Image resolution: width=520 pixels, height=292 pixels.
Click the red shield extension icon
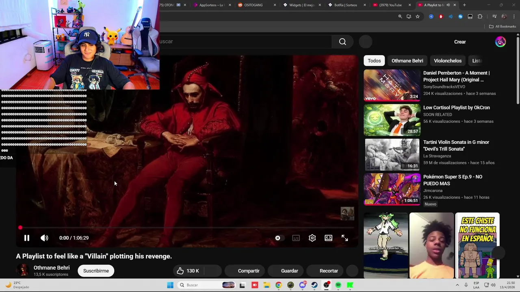point(441,17)
